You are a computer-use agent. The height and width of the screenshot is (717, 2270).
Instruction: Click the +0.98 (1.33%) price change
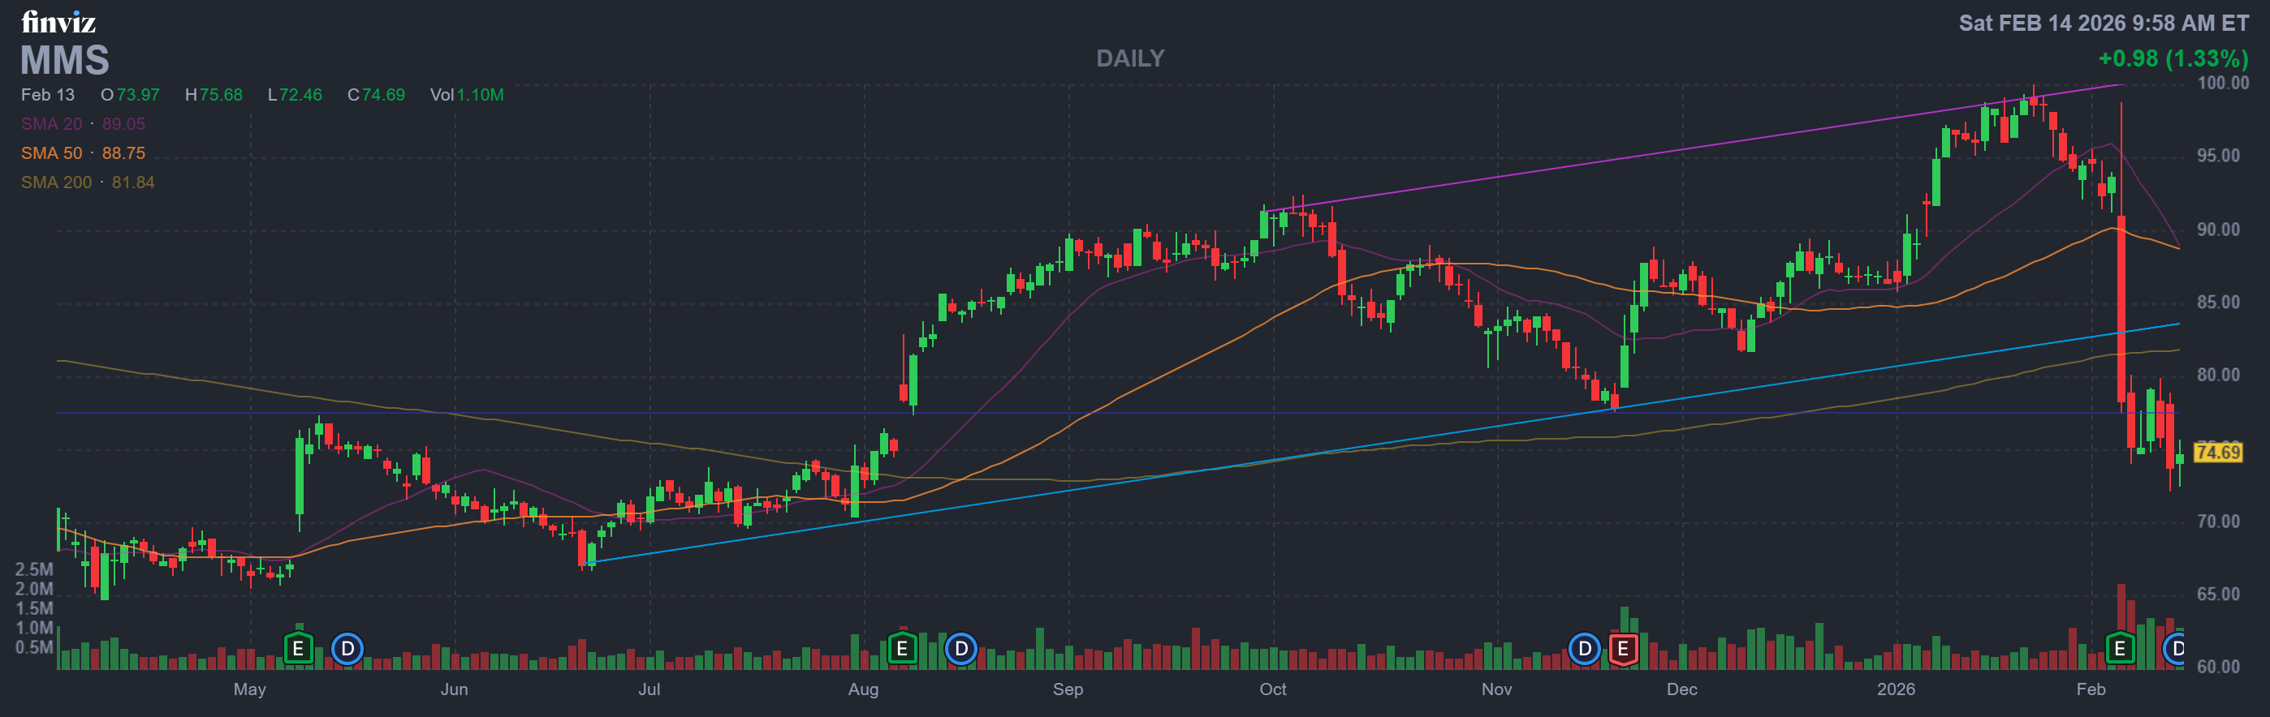(2173, 58)
